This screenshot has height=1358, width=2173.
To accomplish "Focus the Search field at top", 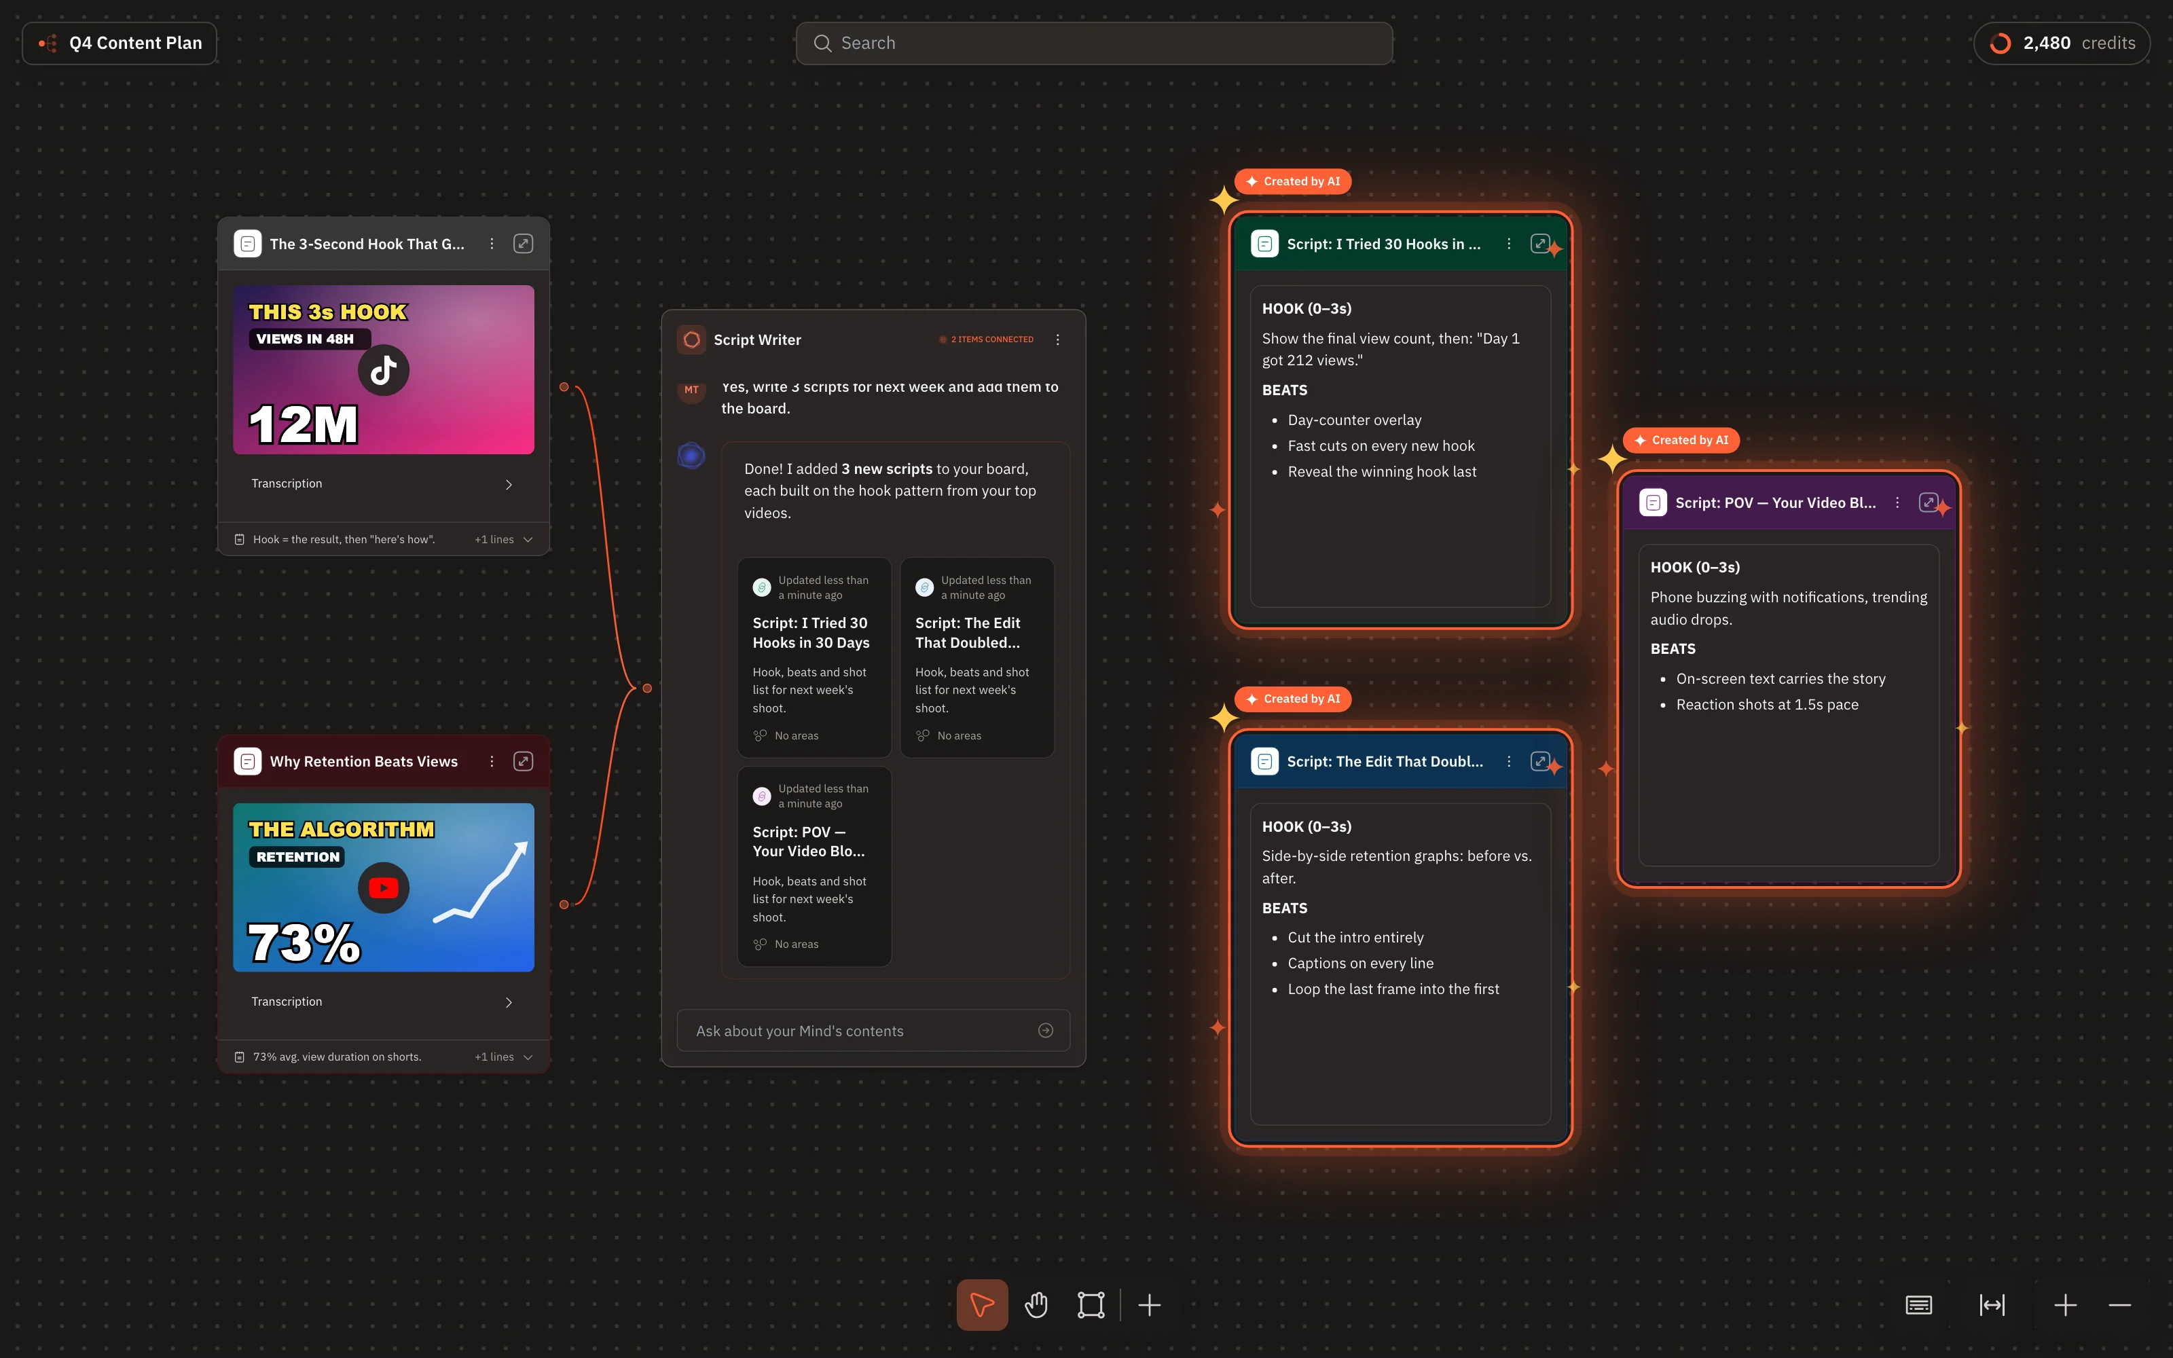I will pos(1094,43).
